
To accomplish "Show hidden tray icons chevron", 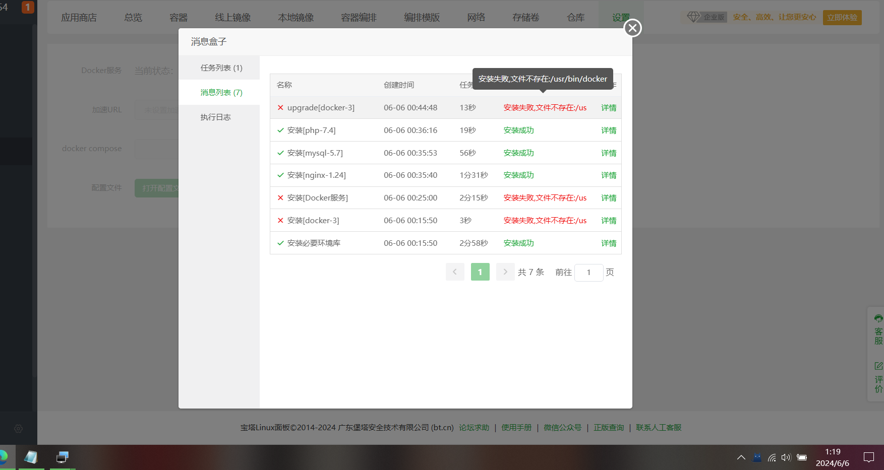I will (x=741, y=457).
